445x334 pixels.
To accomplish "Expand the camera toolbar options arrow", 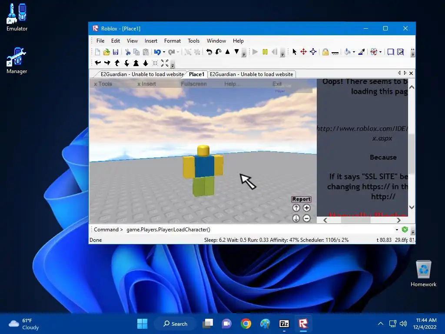I will click(173, 65).
